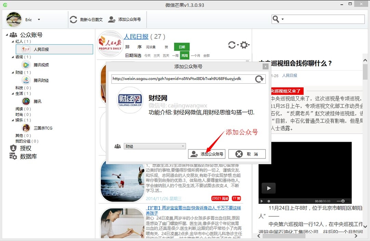Click the small play icon on video bar
Screen dimensions: 370x241
[262, 201]
